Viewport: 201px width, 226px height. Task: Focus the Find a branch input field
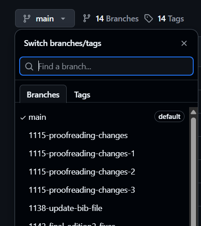pyautogui.click(x=106, y=66)
